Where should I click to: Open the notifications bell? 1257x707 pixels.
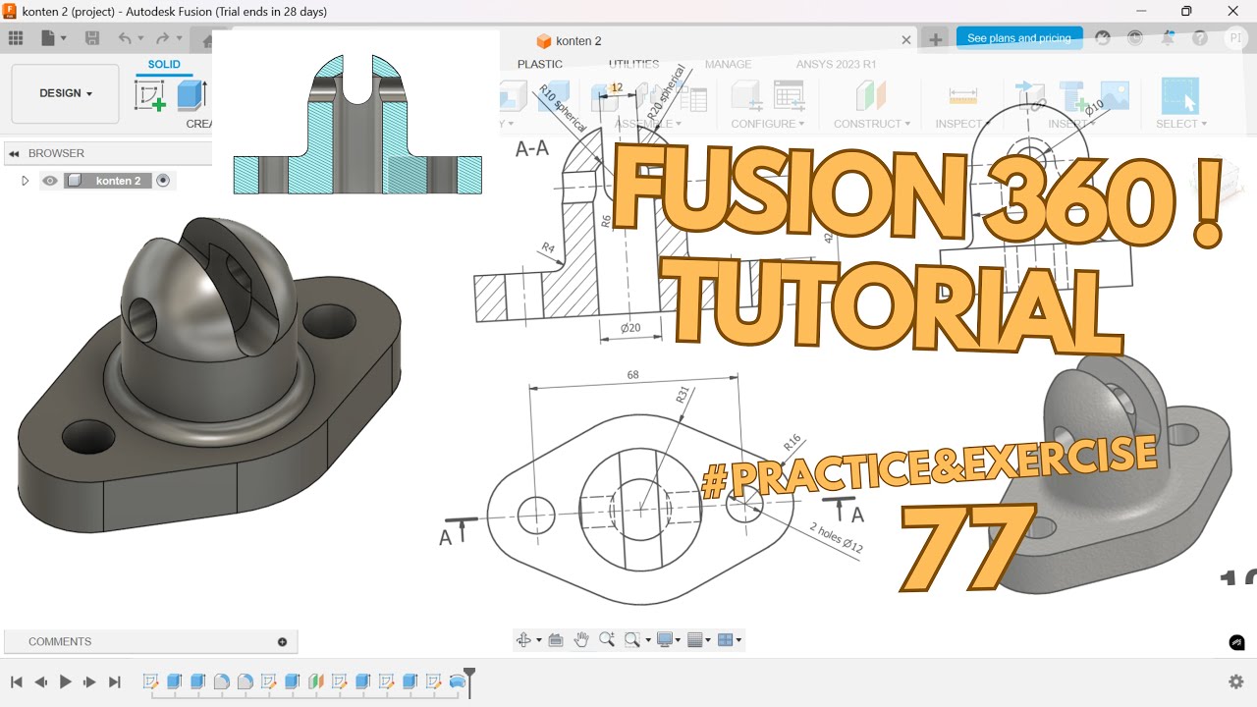[x=1168, y=38]
